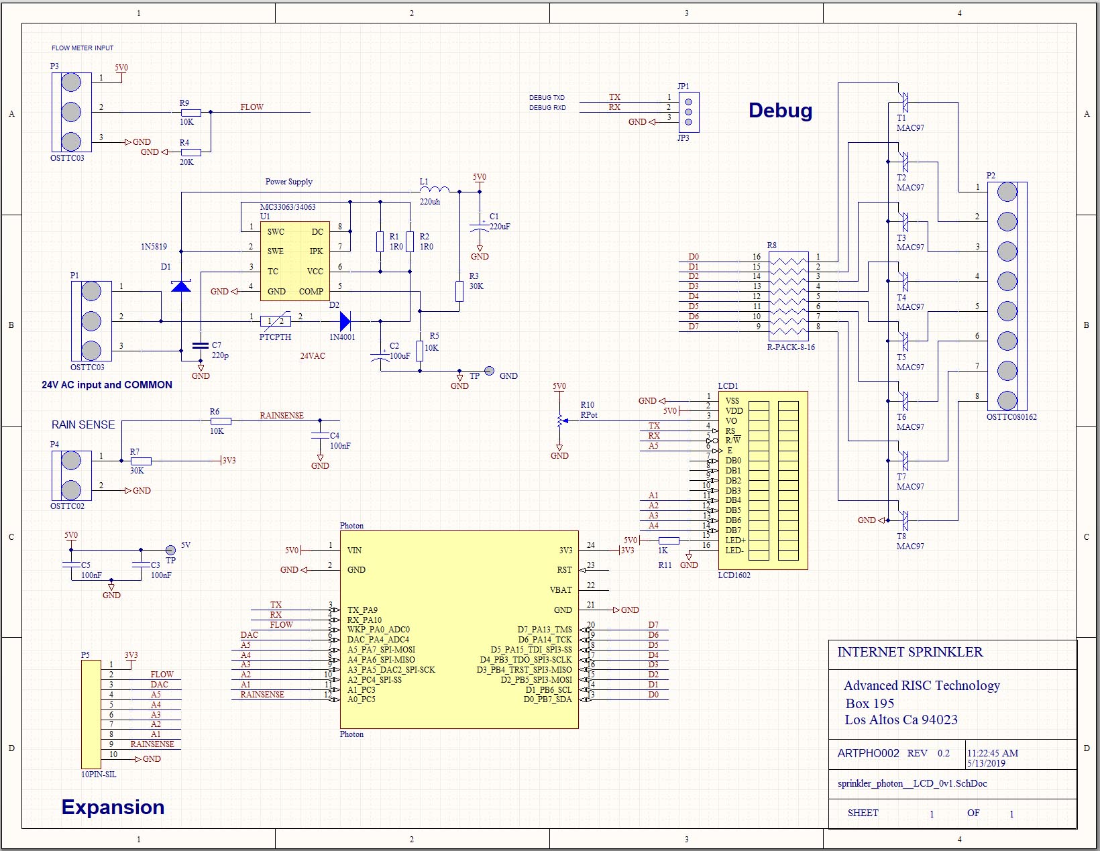The width and height of the screenshot is (1100, 851).
Task: Select the LCD1 LCD1602 display component
Action: [x=763, y=480]
